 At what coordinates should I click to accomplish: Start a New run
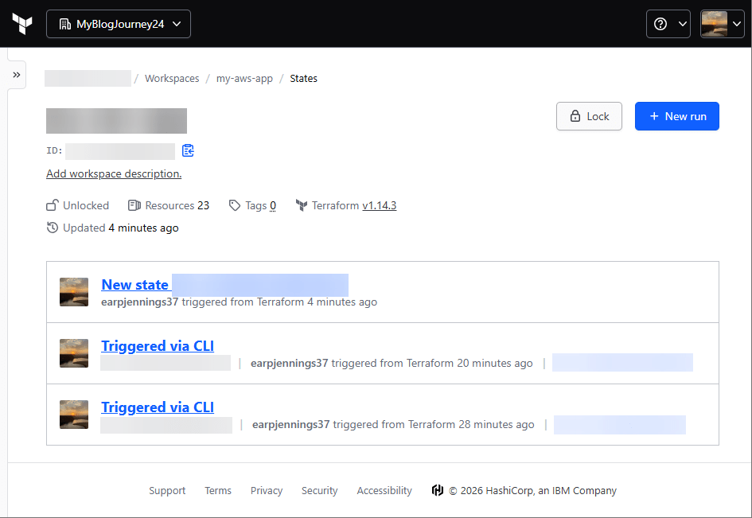[x=676, y=116]
